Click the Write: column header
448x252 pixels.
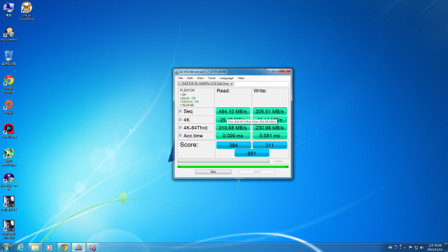260,91
